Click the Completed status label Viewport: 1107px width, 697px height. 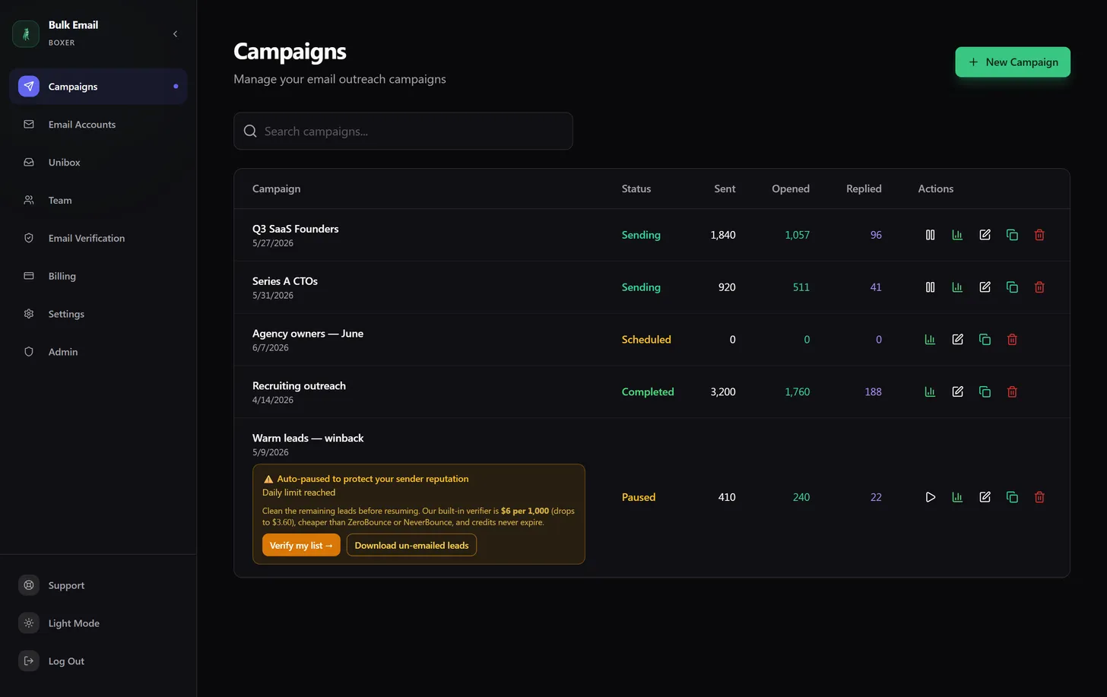click(648, 392)
